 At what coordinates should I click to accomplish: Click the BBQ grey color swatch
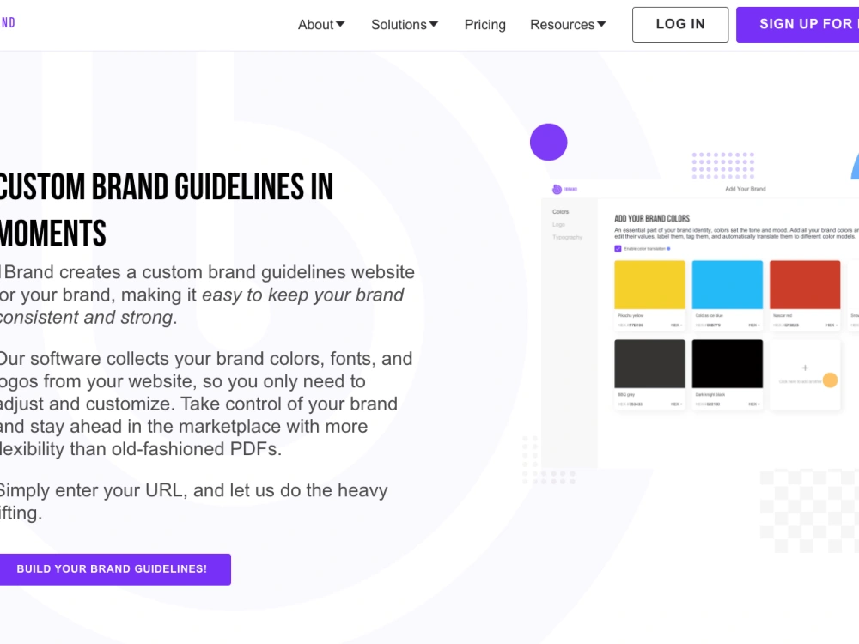pos(649,363)
